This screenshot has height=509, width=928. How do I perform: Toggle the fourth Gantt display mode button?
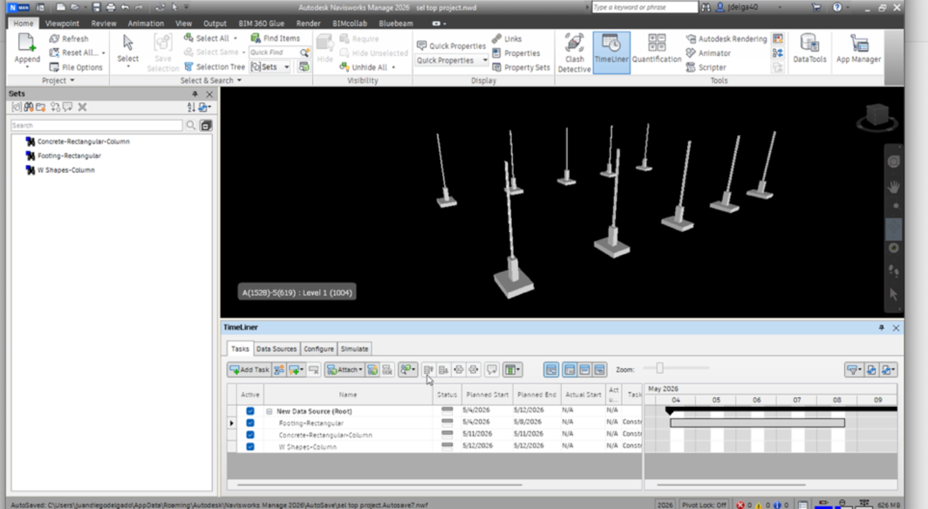coord(599,370)
